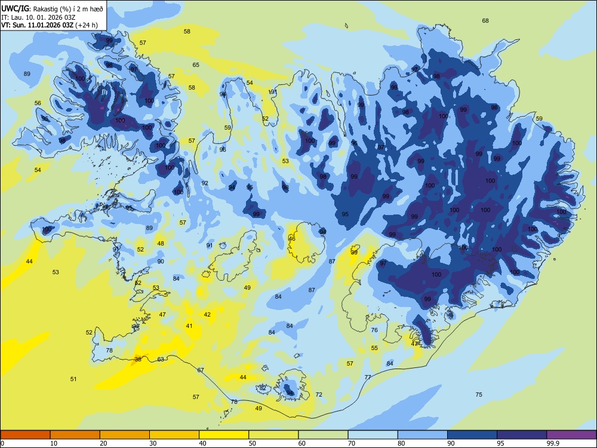
Task: Click the humidity value '46' on the map
Action: [292, 239]
